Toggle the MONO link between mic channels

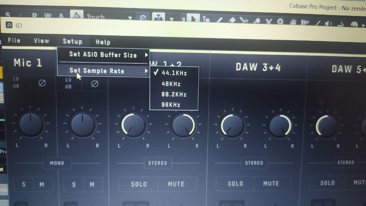pyautogui.click(x=57, y=163)
